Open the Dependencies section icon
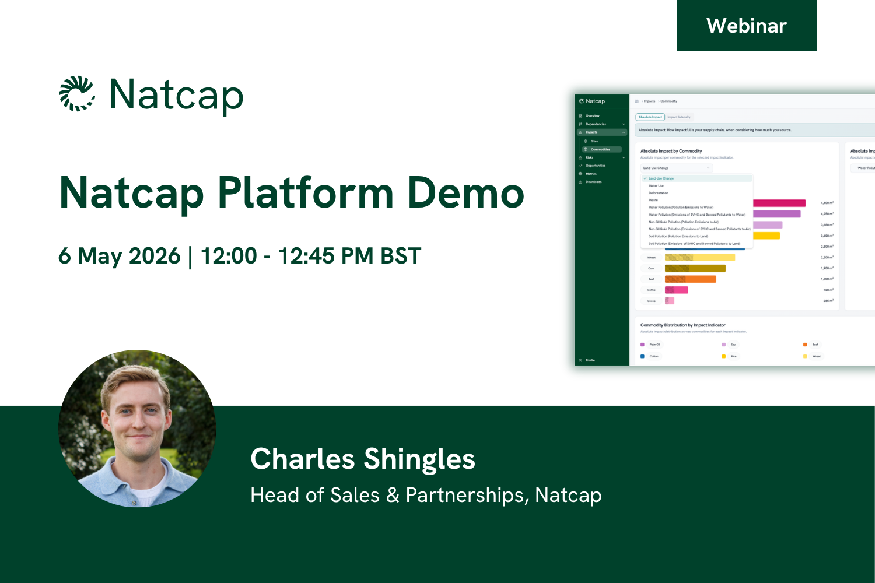 click(x=580, y=124)
